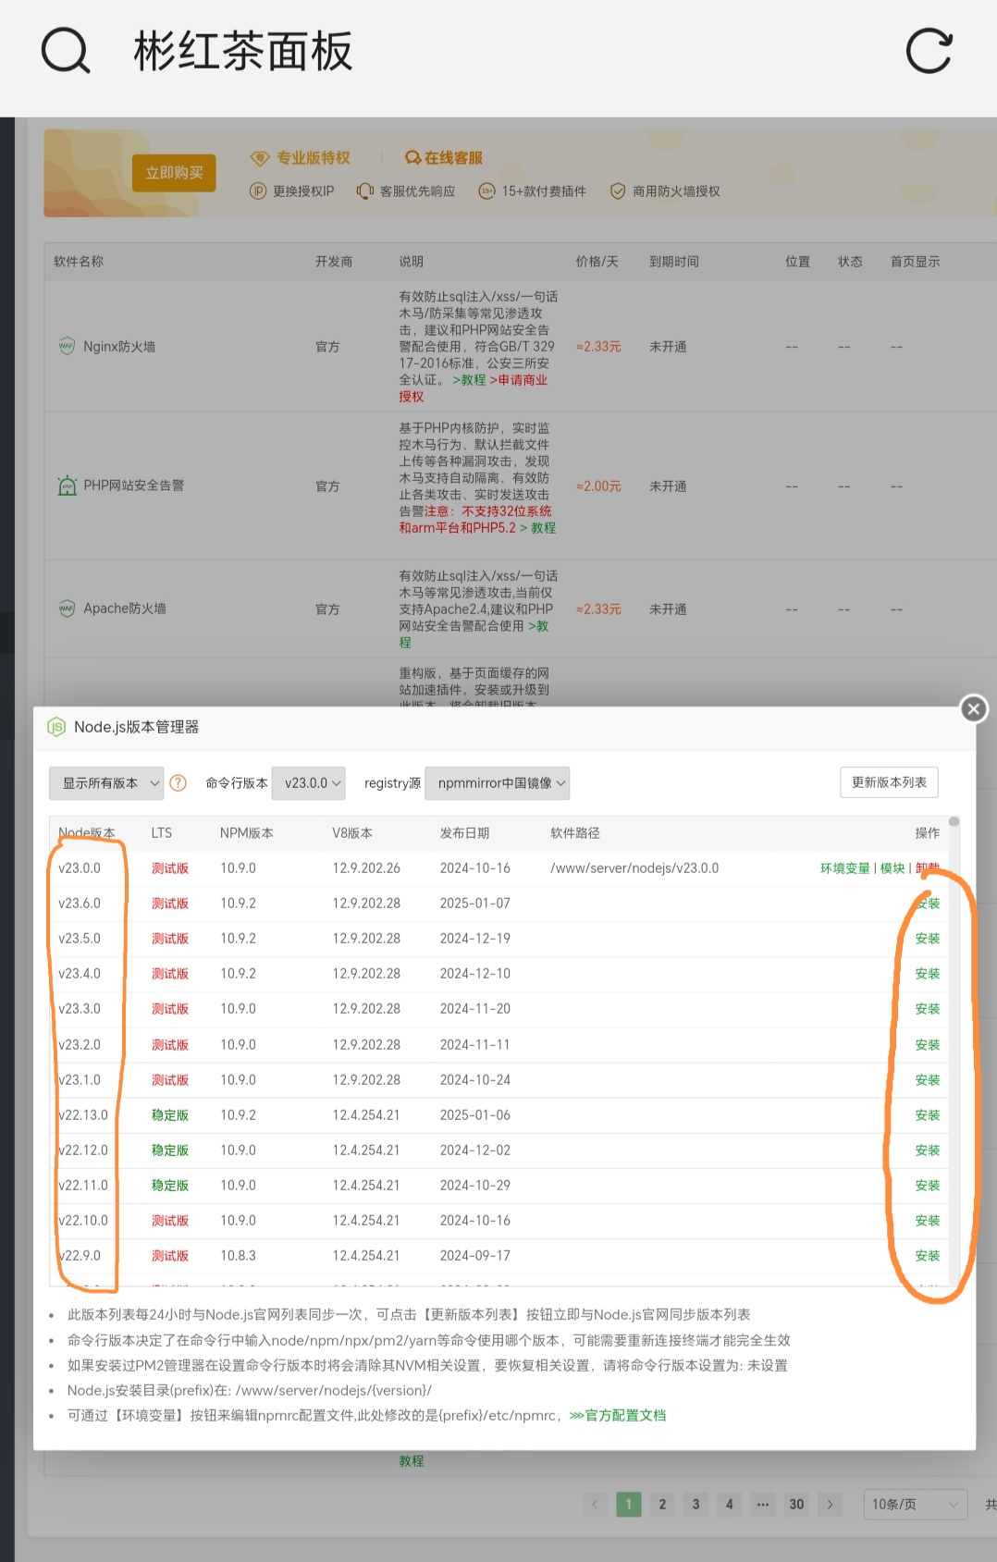This screenshot has height=1562, width=997.
Task: Click the 软件名称 column header
Action: click(79, 262)
